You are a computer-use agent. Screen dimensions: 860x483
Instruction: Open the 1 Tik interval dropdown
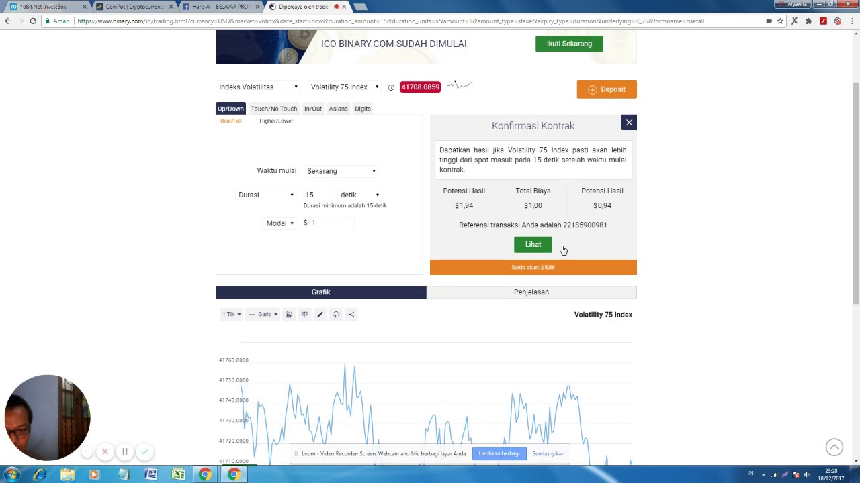[x=232, y=314]
